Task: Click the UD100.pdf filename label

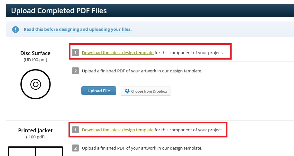Action: point(35,60)
